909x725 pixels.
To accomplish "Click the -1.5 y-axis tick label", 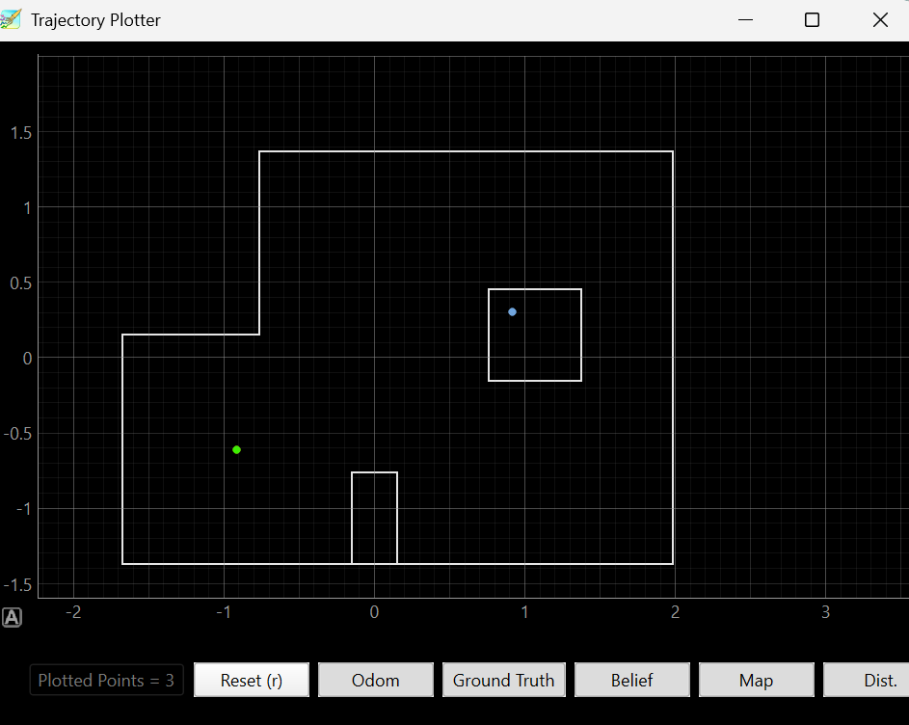I will (x=18, y=584).
